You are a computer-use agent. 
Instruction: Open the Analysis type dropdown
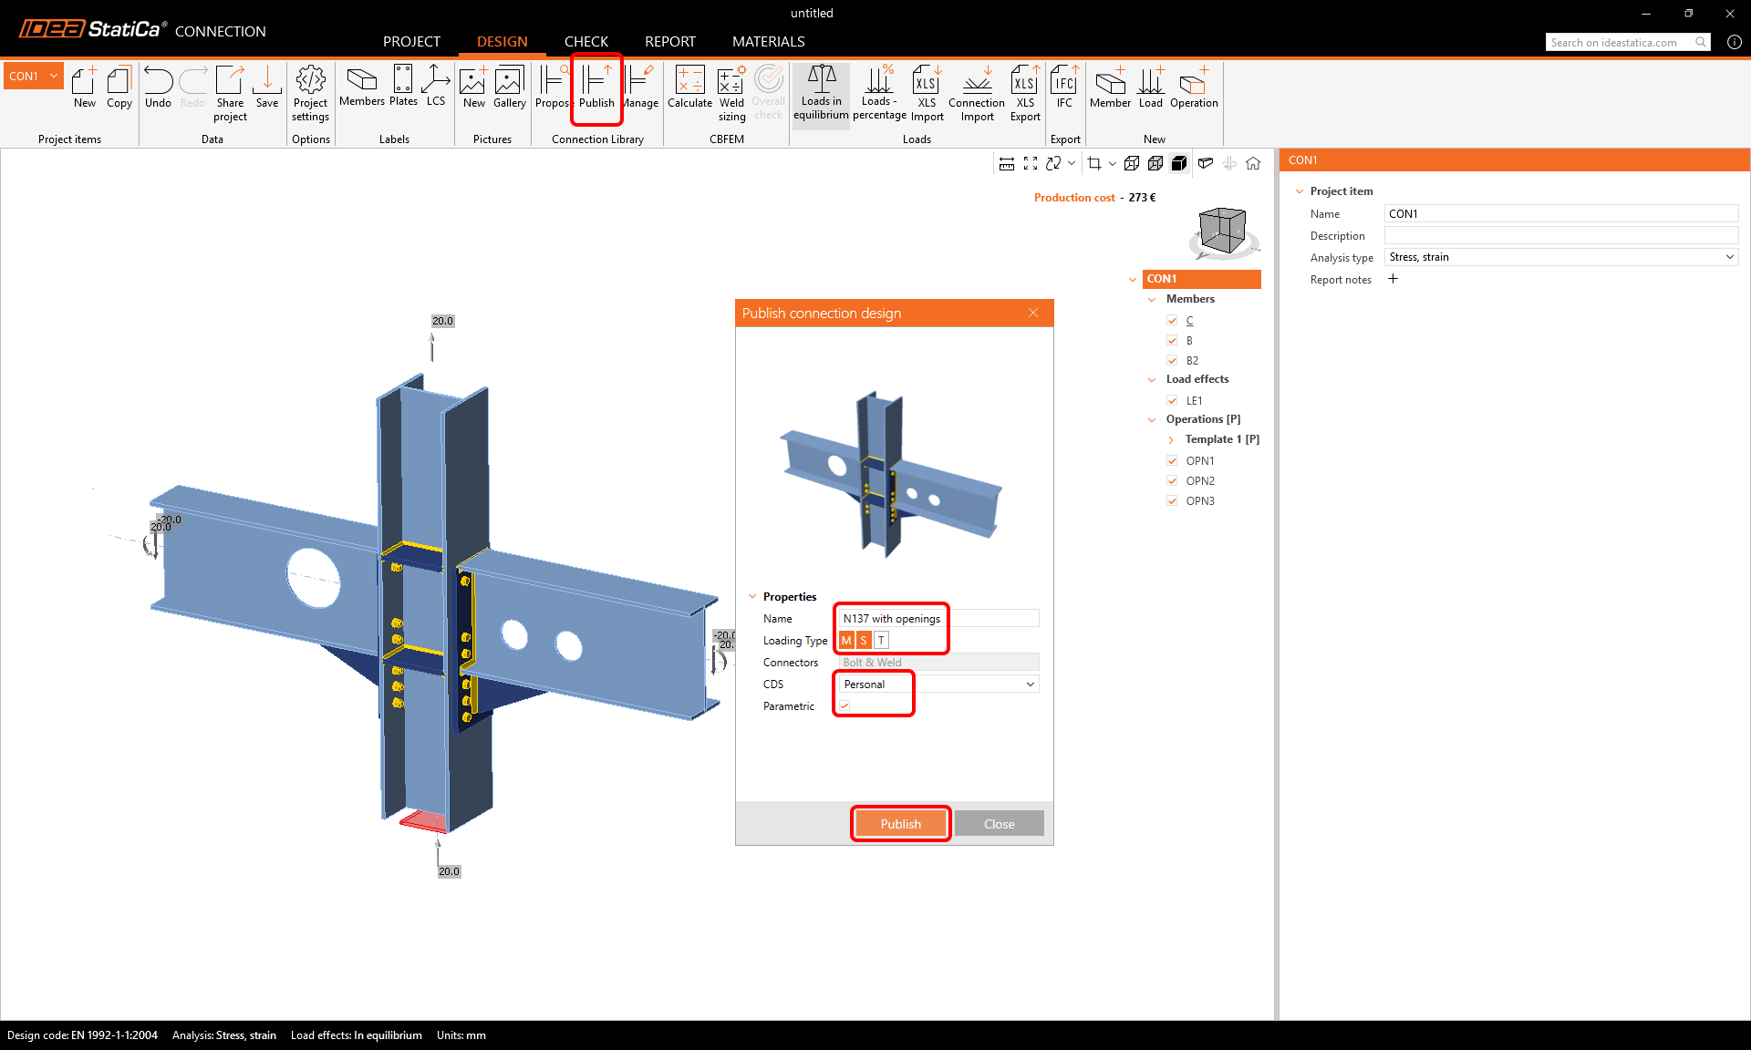(x=1560, y=257)
